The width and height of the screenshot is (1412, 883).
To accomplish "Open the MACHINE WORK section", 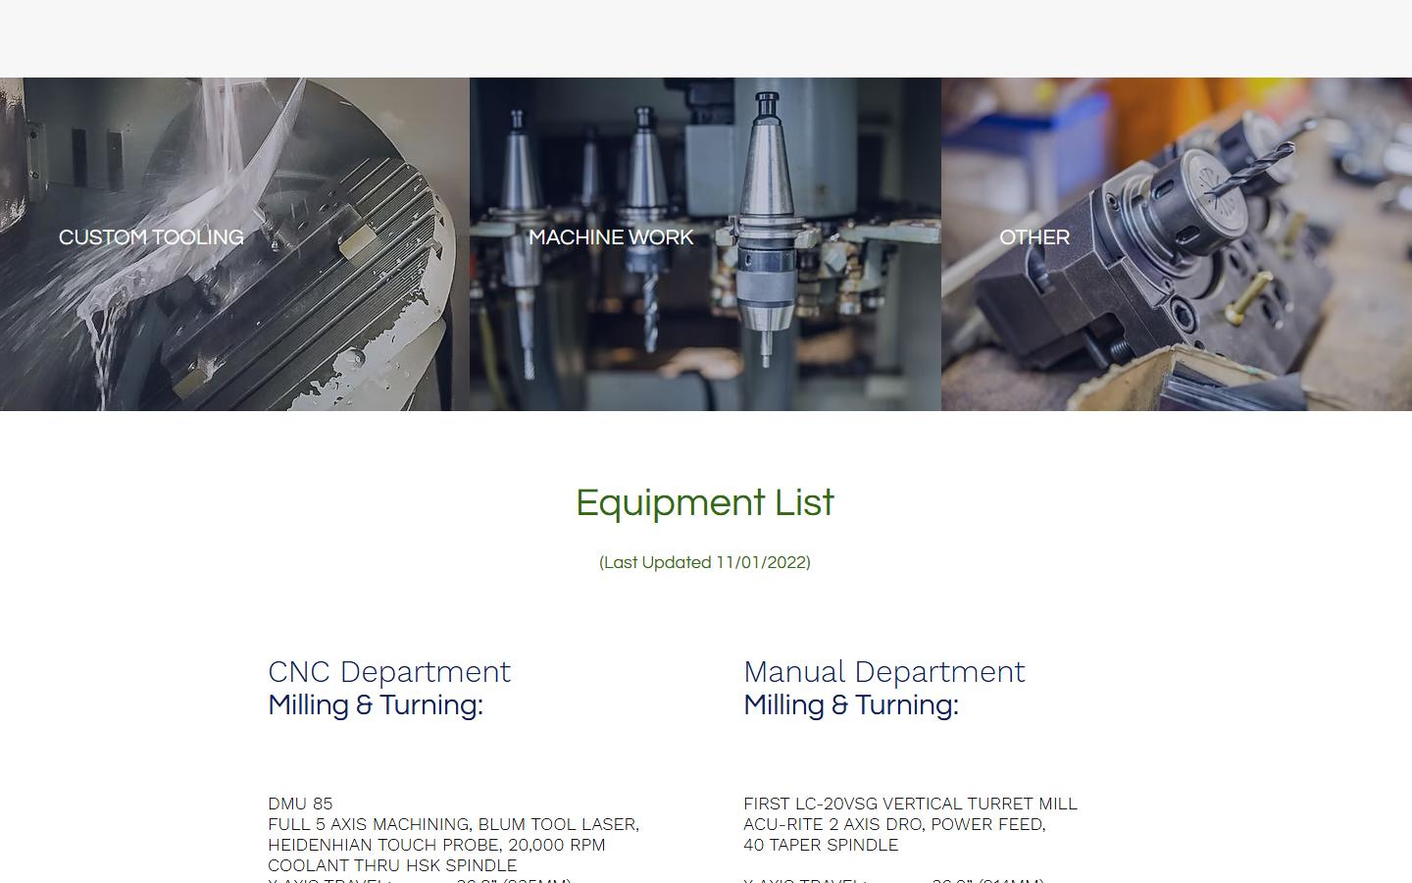I will 611,237.
